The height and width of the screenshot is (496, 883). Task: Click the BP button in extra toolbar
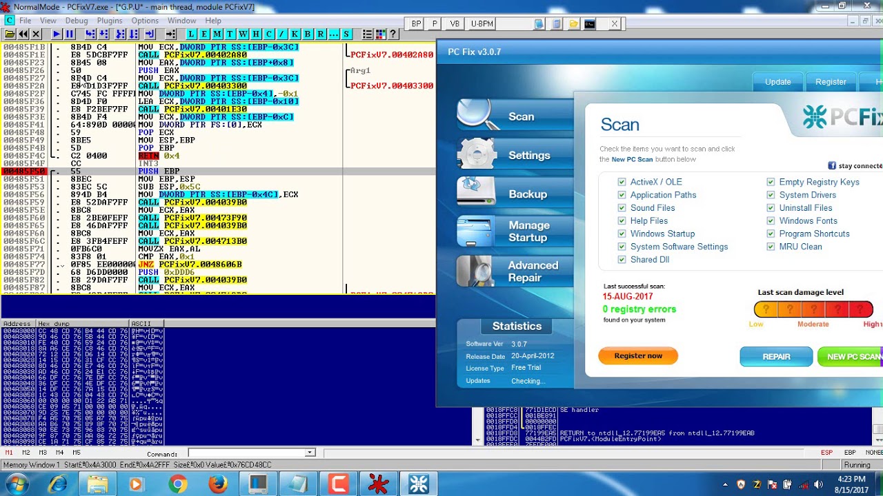[x=416, y=23]
